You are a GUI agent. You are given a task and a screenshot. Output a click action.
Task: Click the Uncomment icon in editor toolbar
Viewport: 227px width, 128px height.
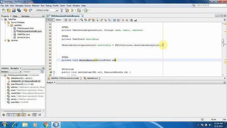click(x=135, y=20)
